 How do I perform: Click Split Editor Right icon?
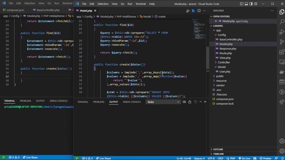click(199, 11)
